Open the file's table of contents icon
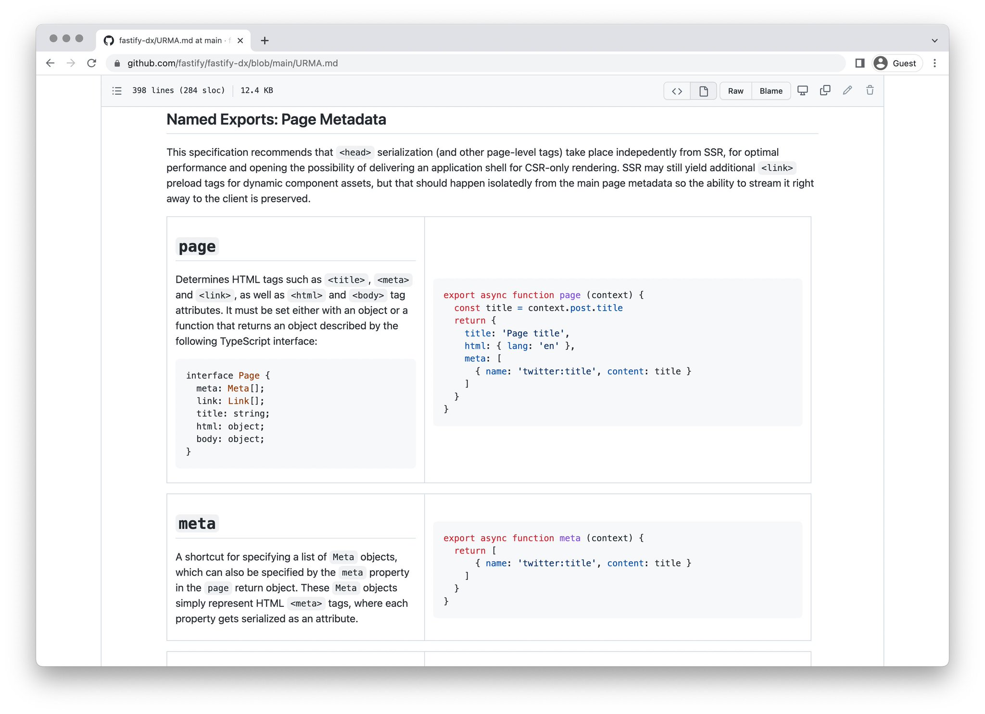 116,90
